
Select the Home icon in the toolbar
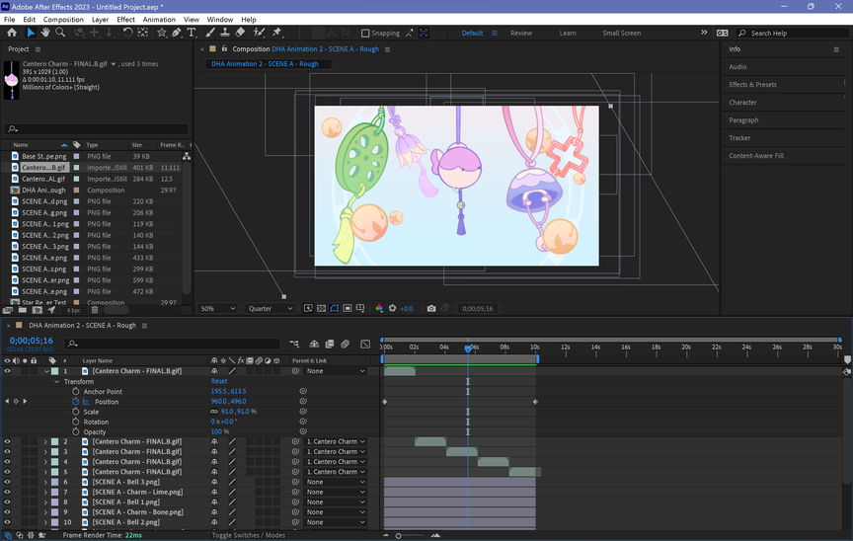[12, 33]
